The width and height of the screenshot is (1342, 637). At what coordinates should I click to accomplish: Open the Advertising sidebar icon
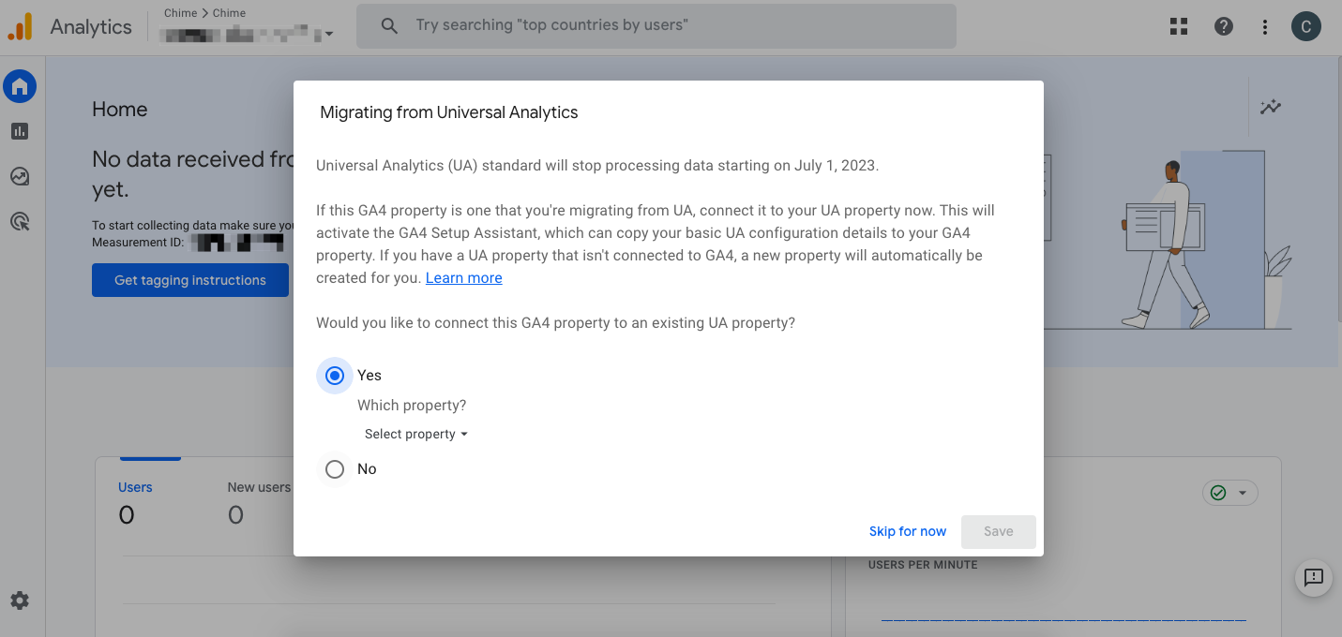[x=20, y=221]
